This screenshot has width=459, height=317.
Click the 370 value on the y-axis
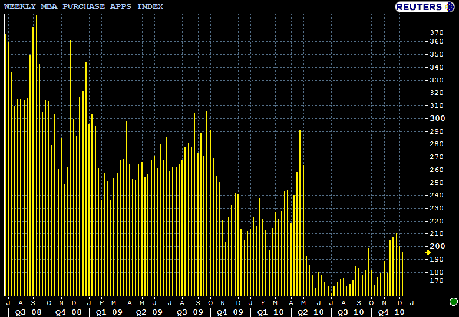click(437, 32)
